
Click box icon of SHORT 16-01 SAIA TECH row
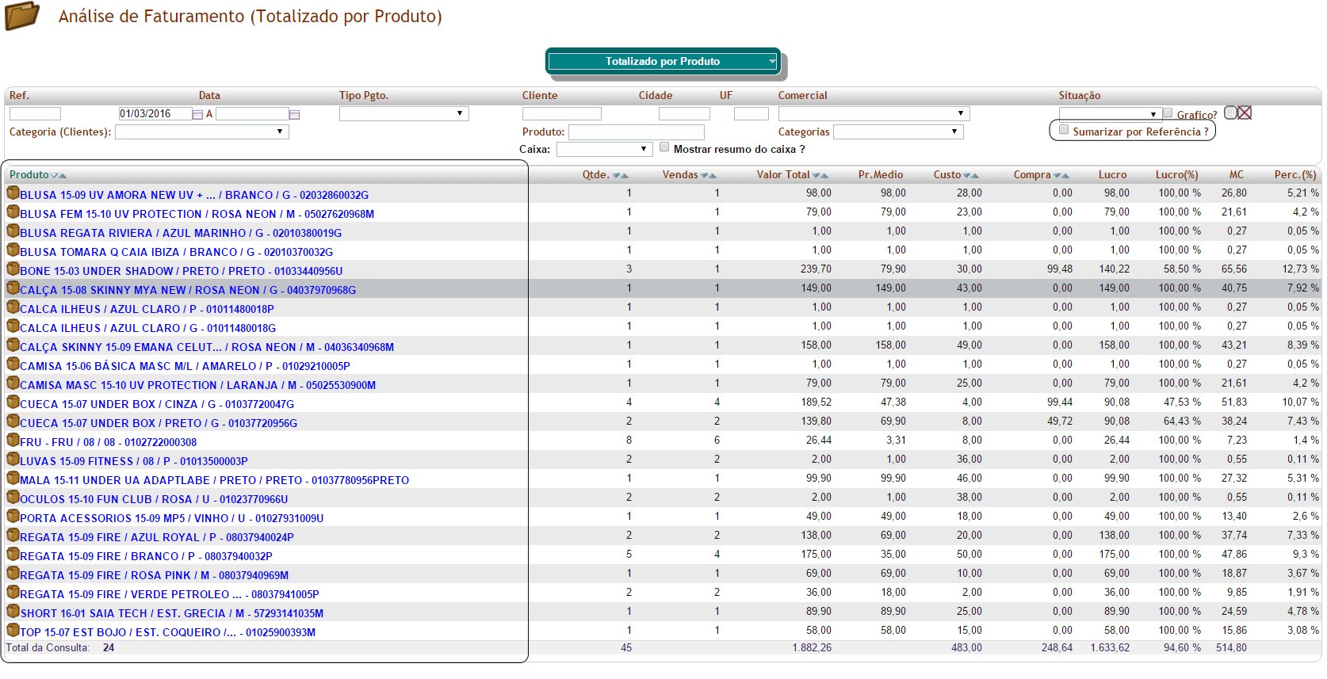13,611
